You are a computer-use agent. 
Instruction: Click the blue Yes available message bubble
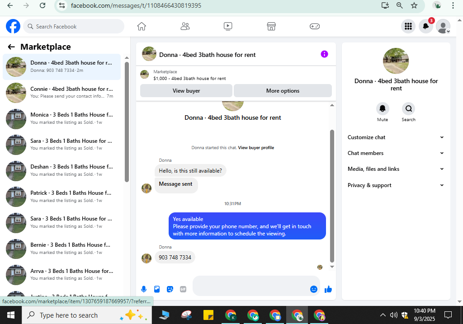click(247, 226)
